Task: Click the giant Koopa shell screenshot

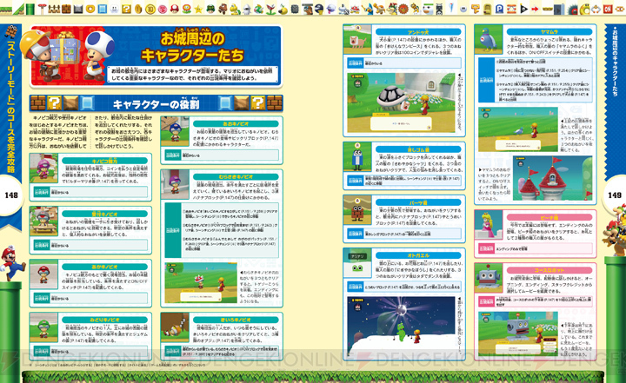Action: pyautogui.click(x=401, y=102)
